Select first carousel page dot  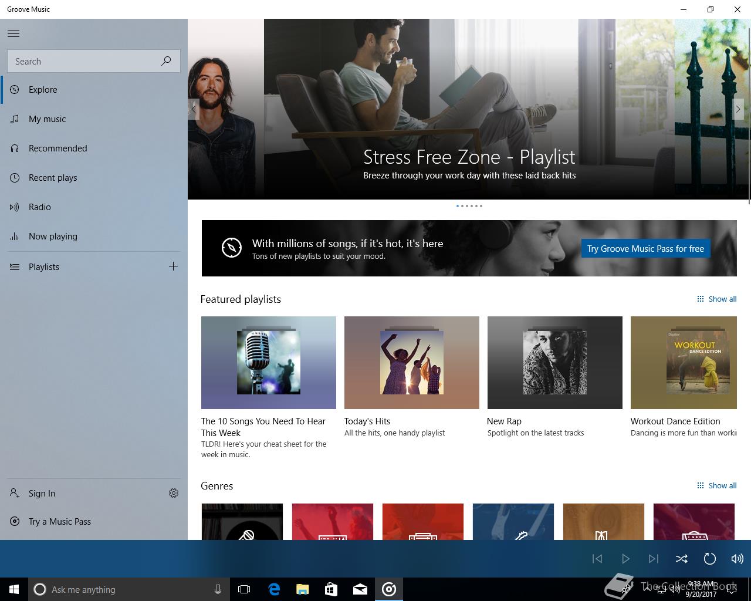click(458, 206)
